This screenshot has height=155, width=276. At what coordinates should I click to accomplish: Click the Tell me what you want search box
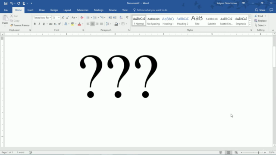pos(150,10)
